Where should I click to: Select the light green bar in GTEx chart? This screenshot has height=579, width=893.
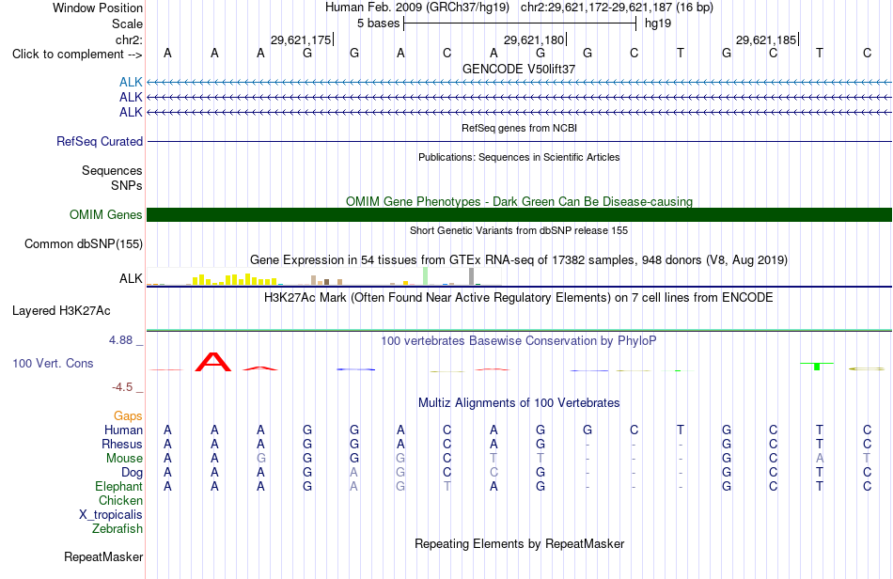(426, 276)
